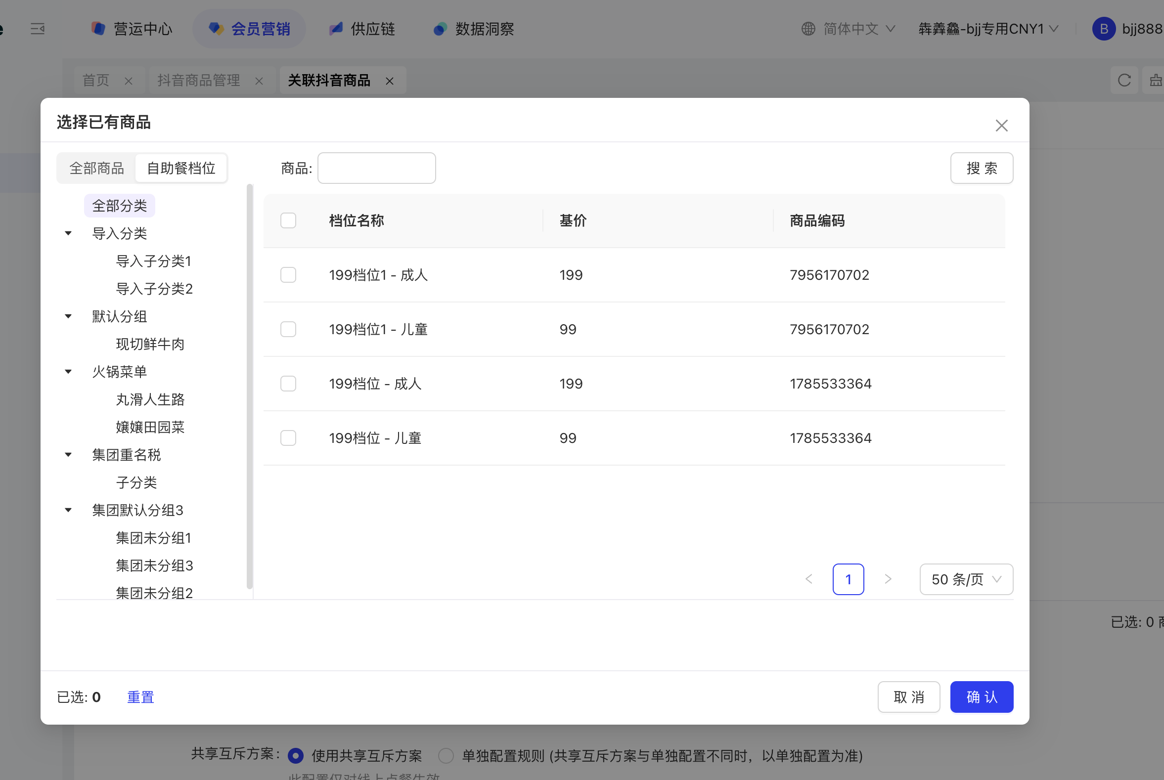Click the user avatar B icon
Screen dimensions: 1164x780
[x=1103, y=29]
